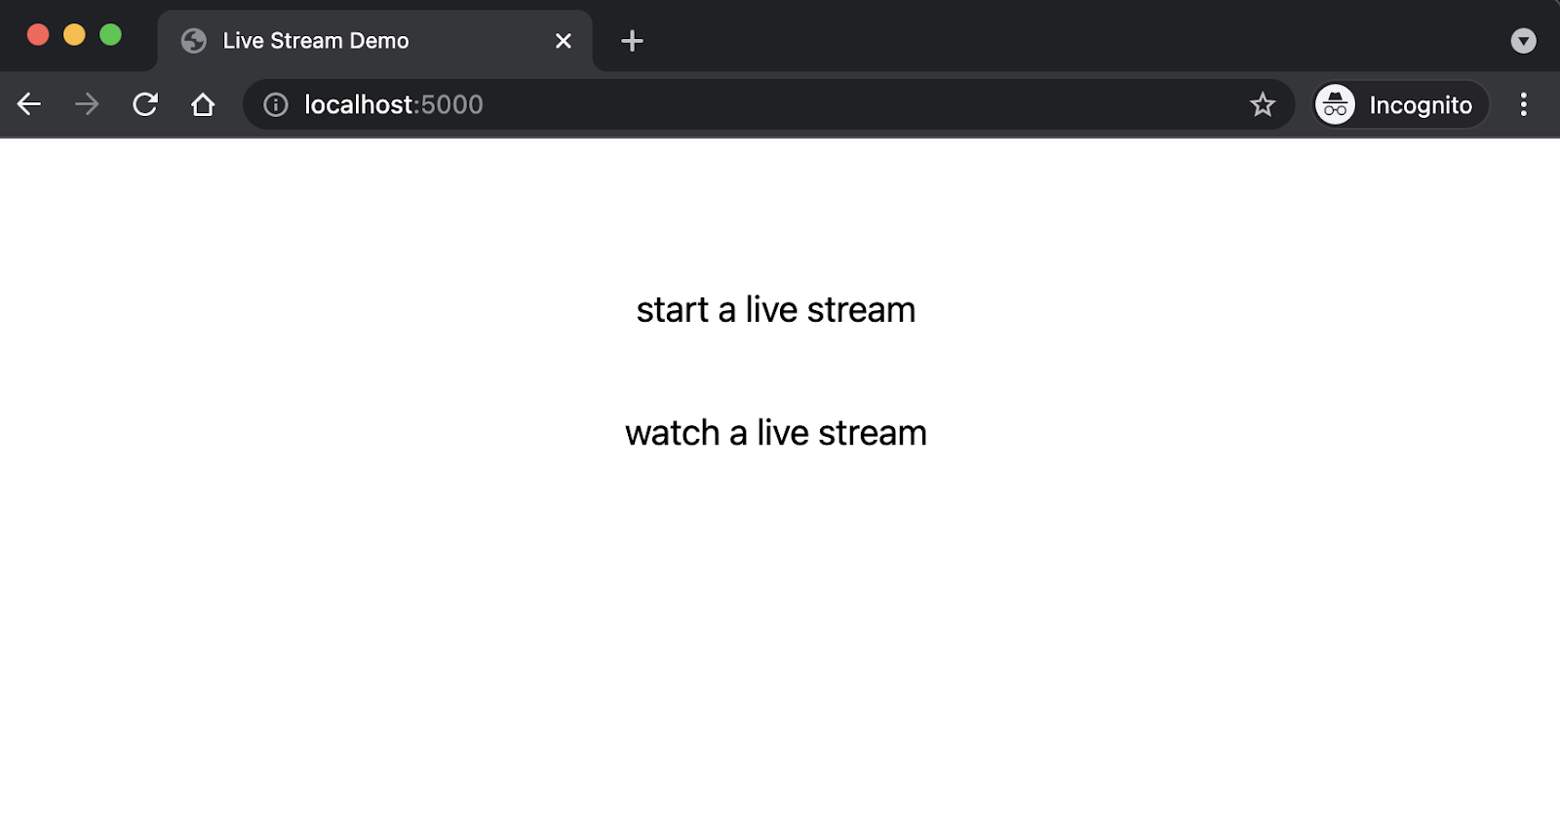Minimize the window with the yellow button
Image resolution: width=1560 pixels, height=824 pixels.
coord(74,35)
